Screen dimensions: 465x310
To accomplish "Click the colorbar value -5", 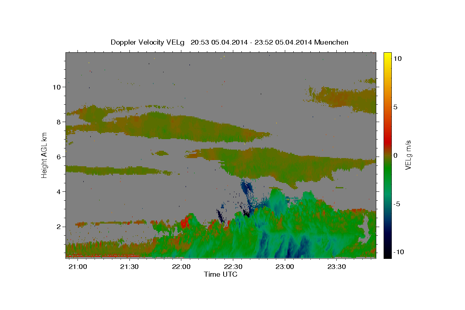I will coord(396,204).
